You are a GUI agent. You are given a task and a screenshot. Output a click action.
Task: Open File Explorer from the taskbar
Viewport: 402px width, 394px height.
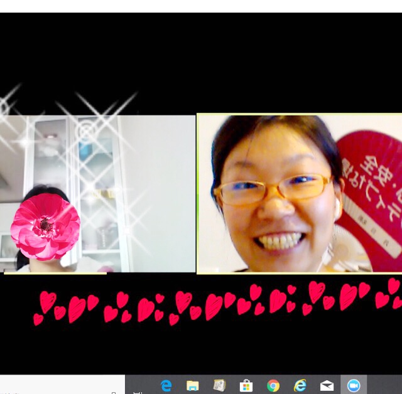193,385
